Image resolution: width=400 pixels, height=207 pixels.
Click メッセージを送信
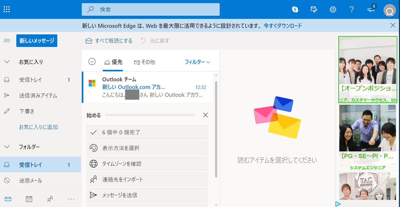(x=147, y=195)
